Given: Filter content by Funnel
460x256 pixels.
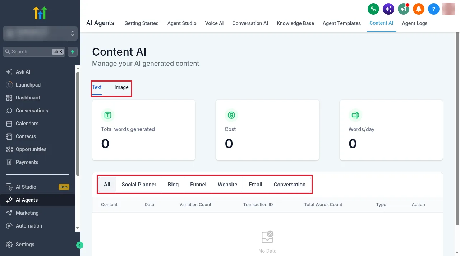Looking at the screenshot, I should 198,185.
